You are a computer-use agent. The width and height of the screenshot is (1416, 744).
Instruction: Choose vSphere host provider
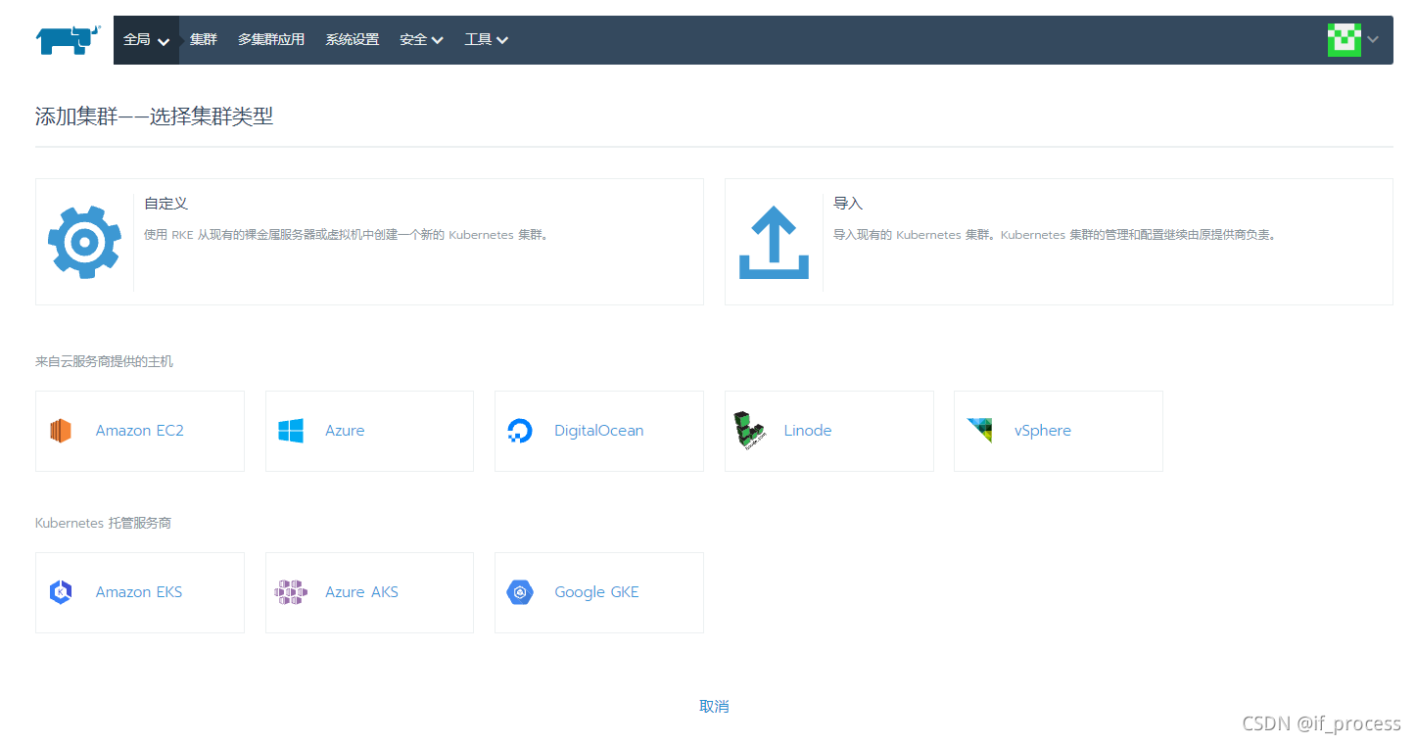[x=1059, y=431]
